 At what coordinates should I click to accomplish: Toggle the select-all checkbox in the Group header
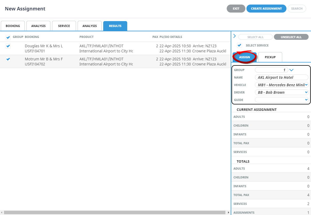pos(8,37)
